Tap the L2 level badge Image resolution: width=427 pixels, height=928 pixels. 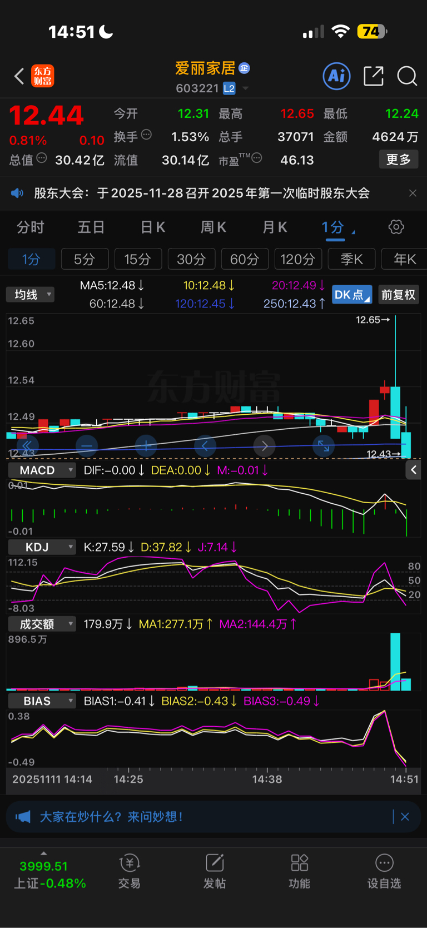[x=229, y=88]
